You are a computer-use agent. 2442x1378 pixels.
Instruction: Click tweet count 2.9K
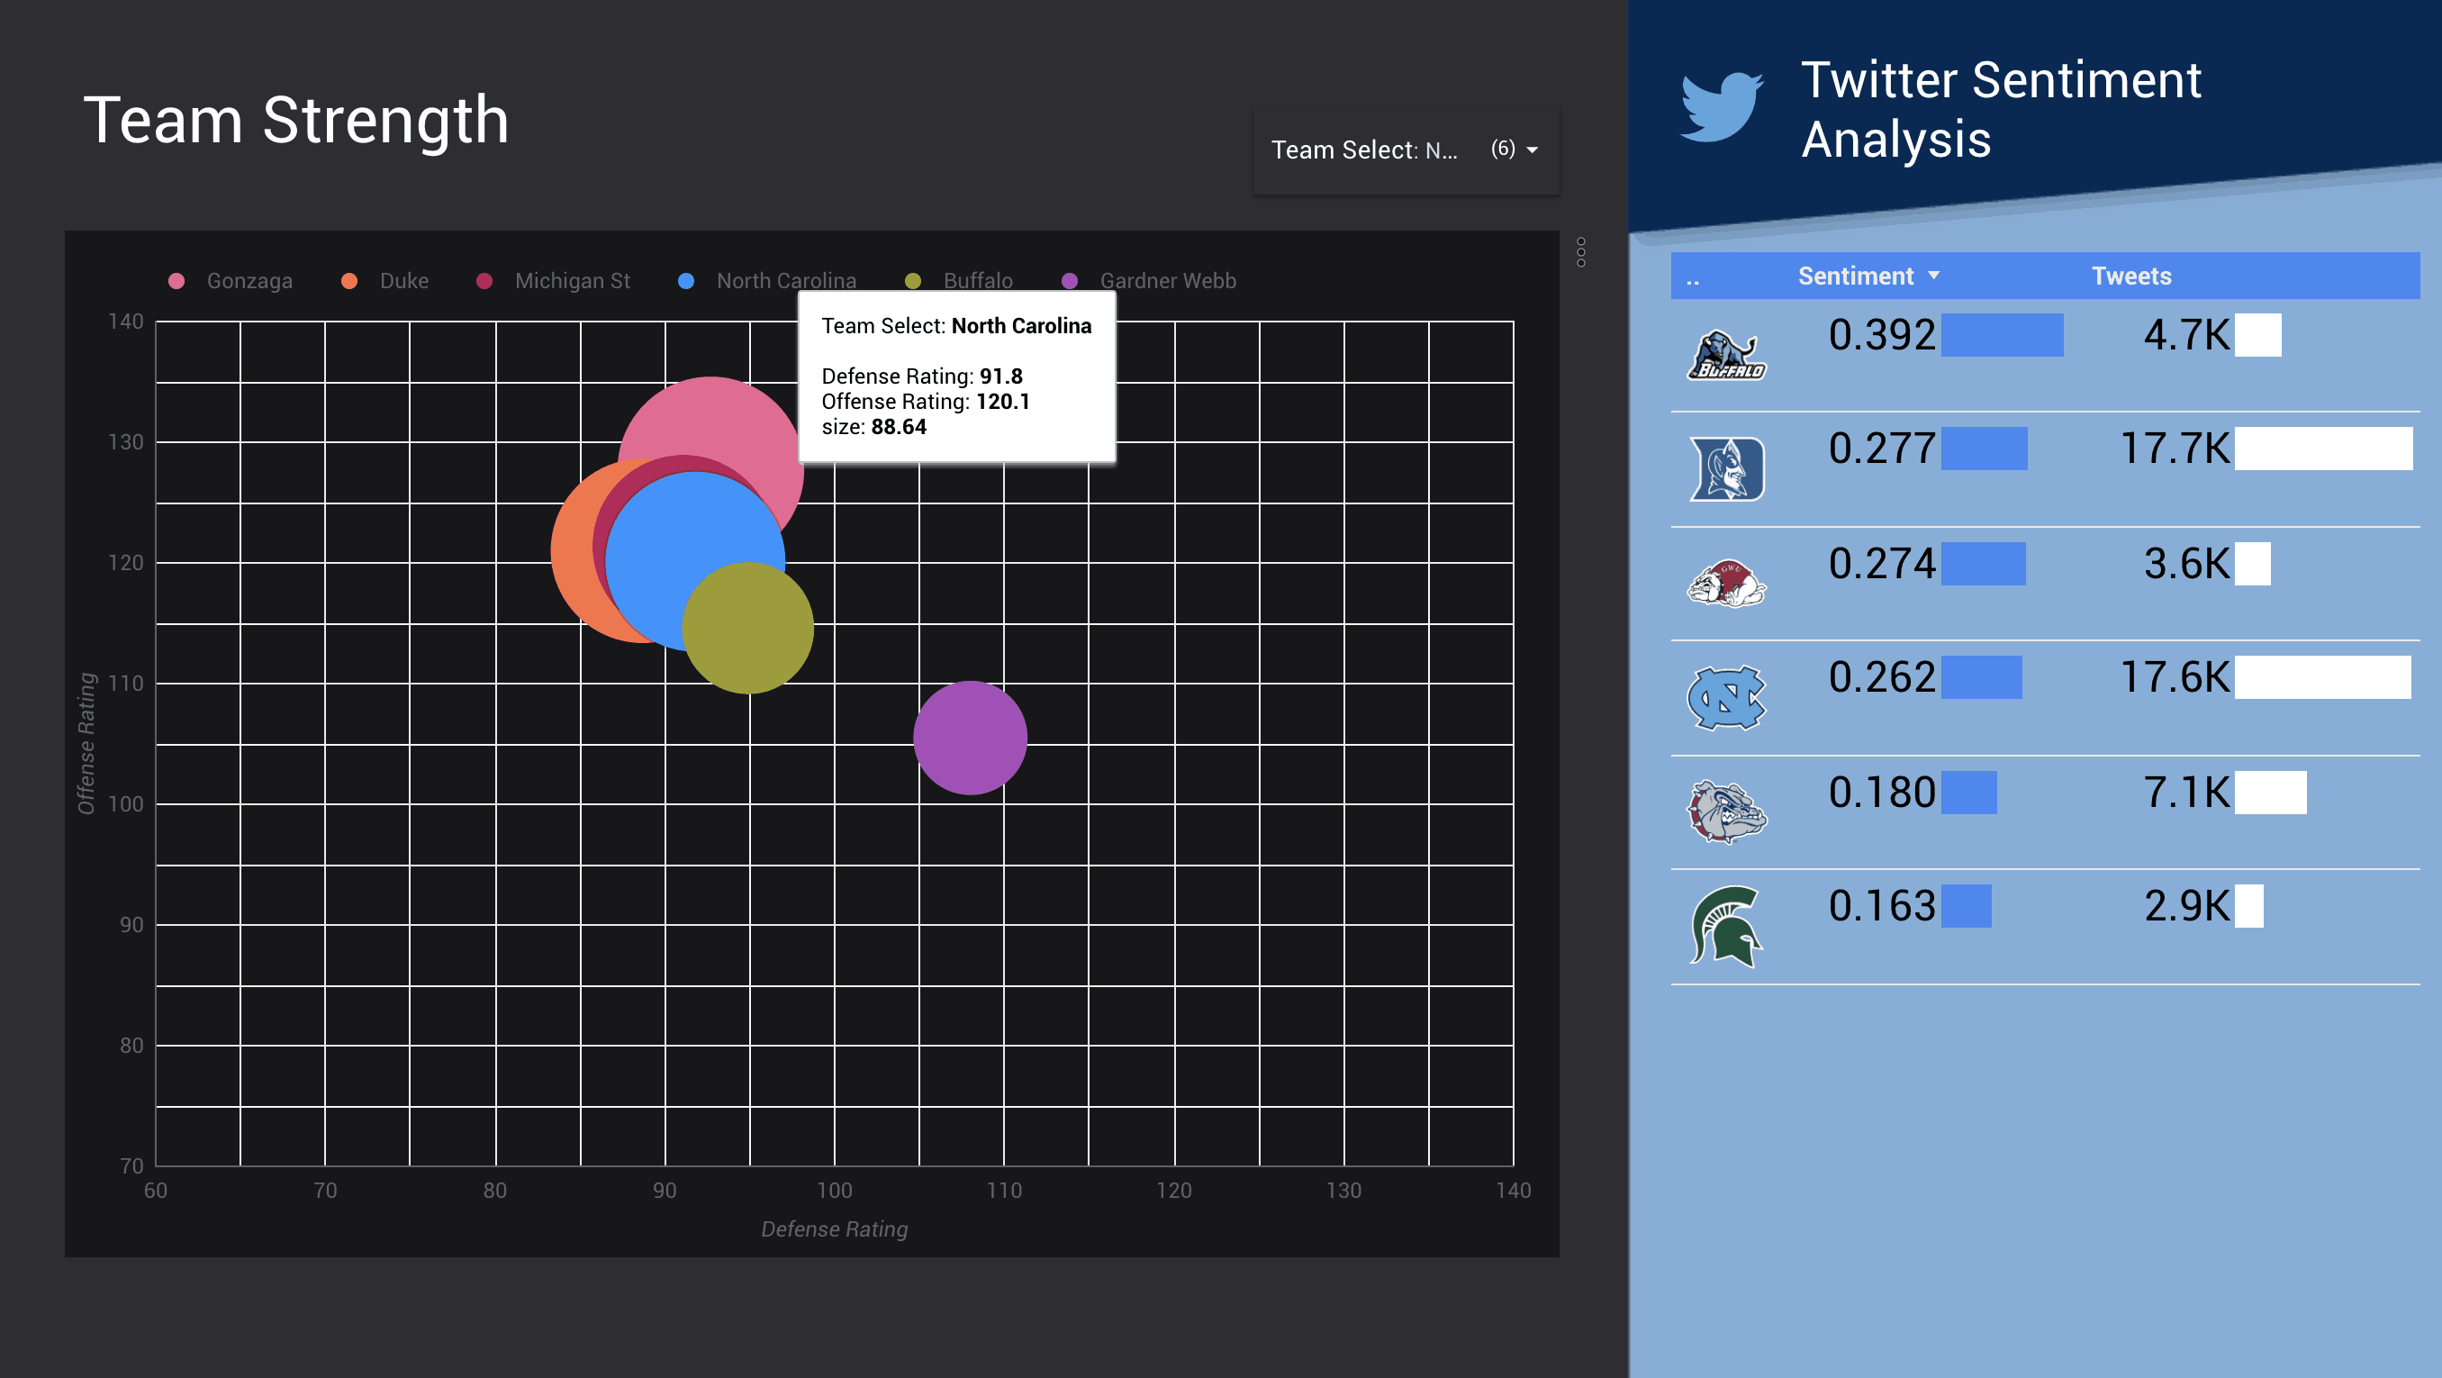click(x=2186, y=906)
